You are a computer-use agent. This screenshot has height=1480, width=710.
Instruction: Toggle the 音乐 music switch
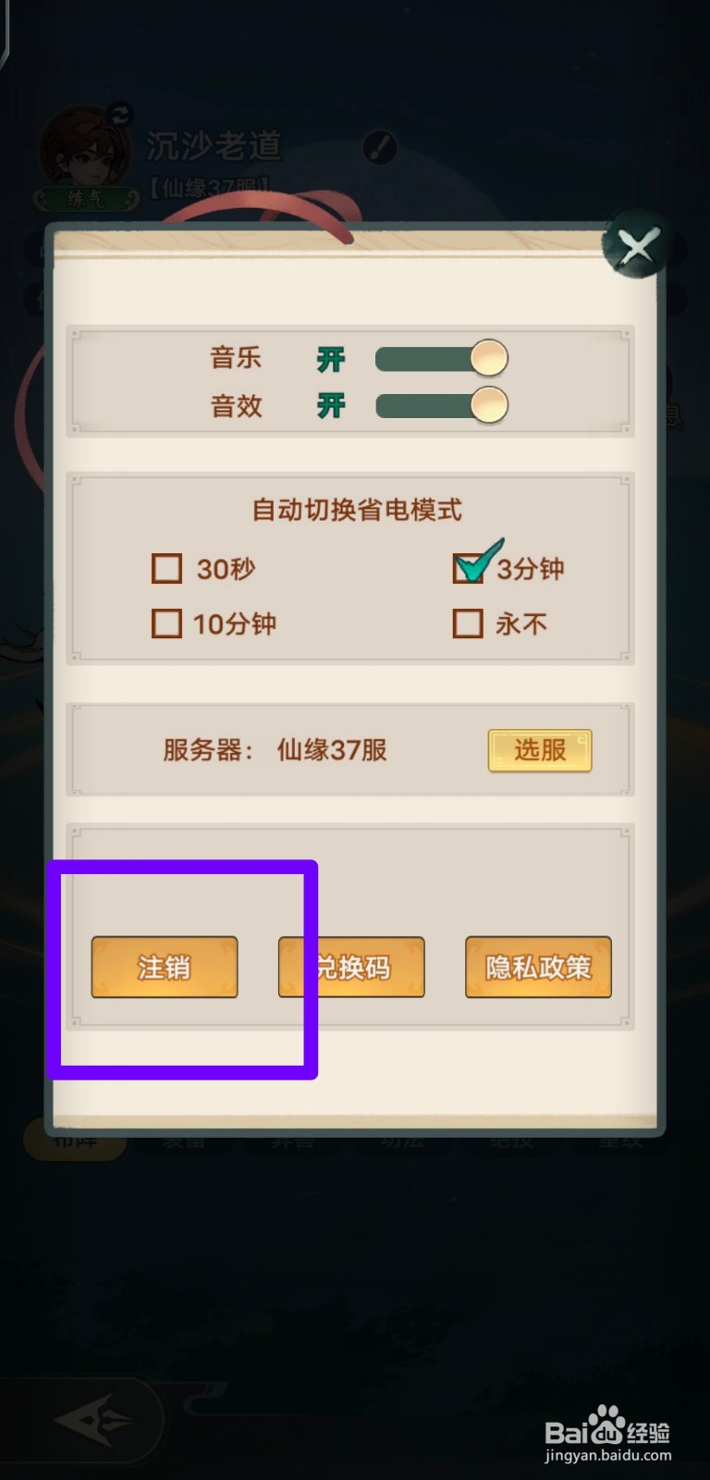click(442, 359)
